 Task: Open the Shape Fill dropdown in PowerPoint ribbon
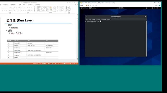[61, 7]
